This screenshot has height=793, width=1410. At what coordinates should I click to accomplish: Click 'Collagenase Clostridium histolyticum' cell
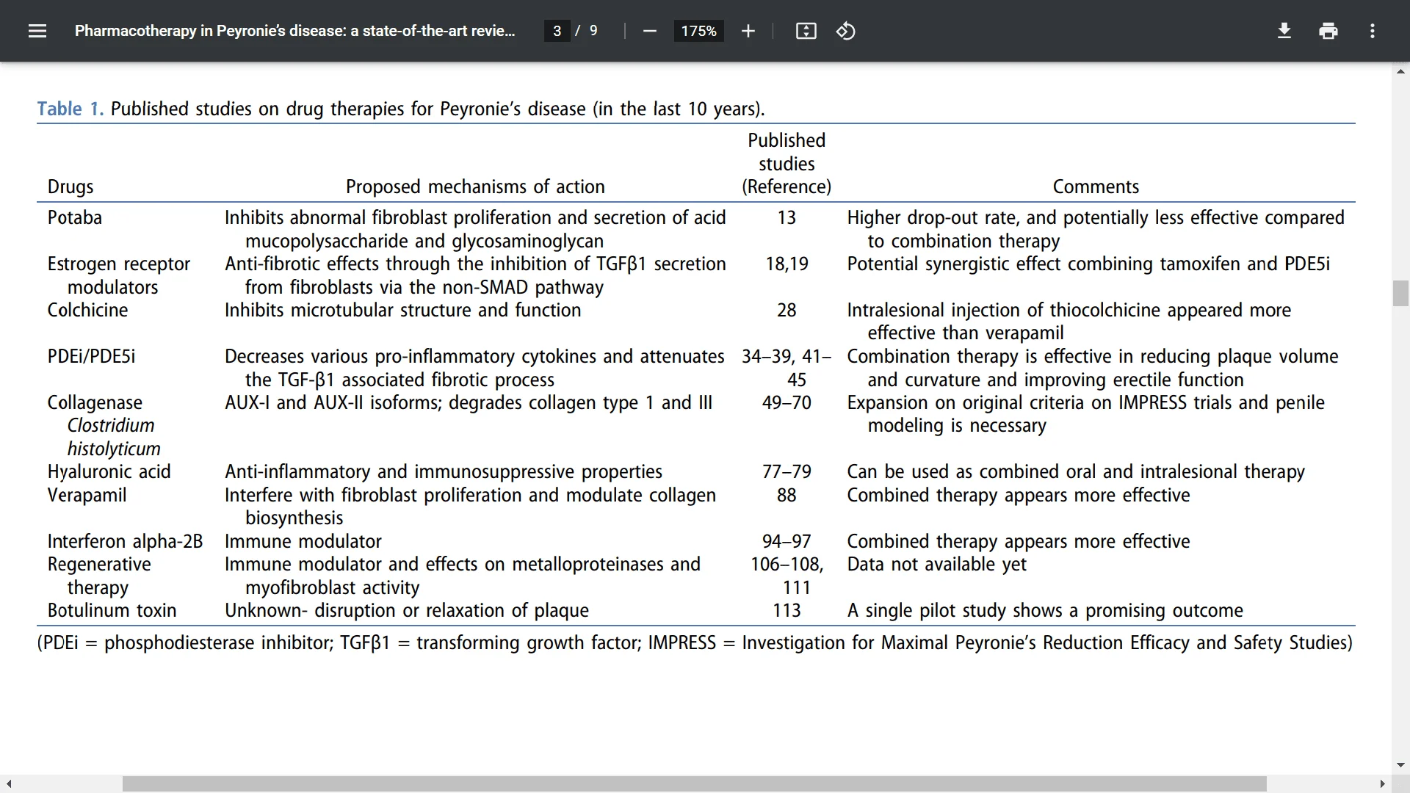click(x=104, y=425)
